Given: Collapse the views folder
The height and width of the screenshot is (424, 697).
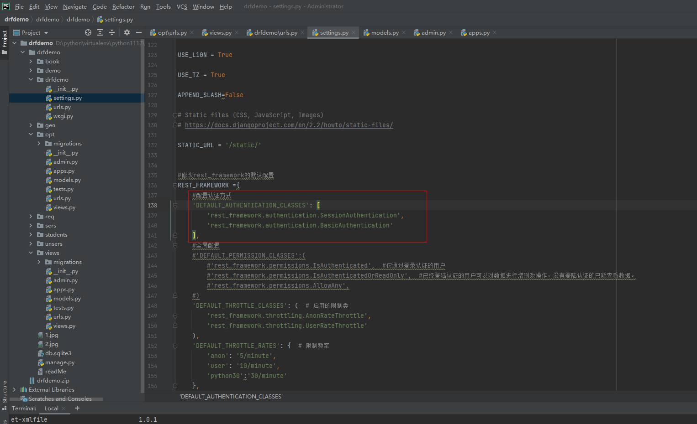Looking at the screenshot, I should click(x=31, y=253).
